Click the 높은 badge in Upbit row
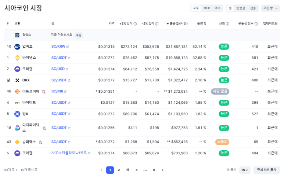Image resolution: width=284 pixels, height=176 pixels. pos(224,47)
